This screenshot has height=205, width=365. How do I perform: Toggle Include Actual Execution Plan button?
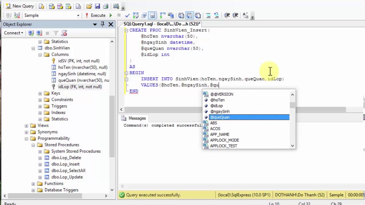click(163, 15)
